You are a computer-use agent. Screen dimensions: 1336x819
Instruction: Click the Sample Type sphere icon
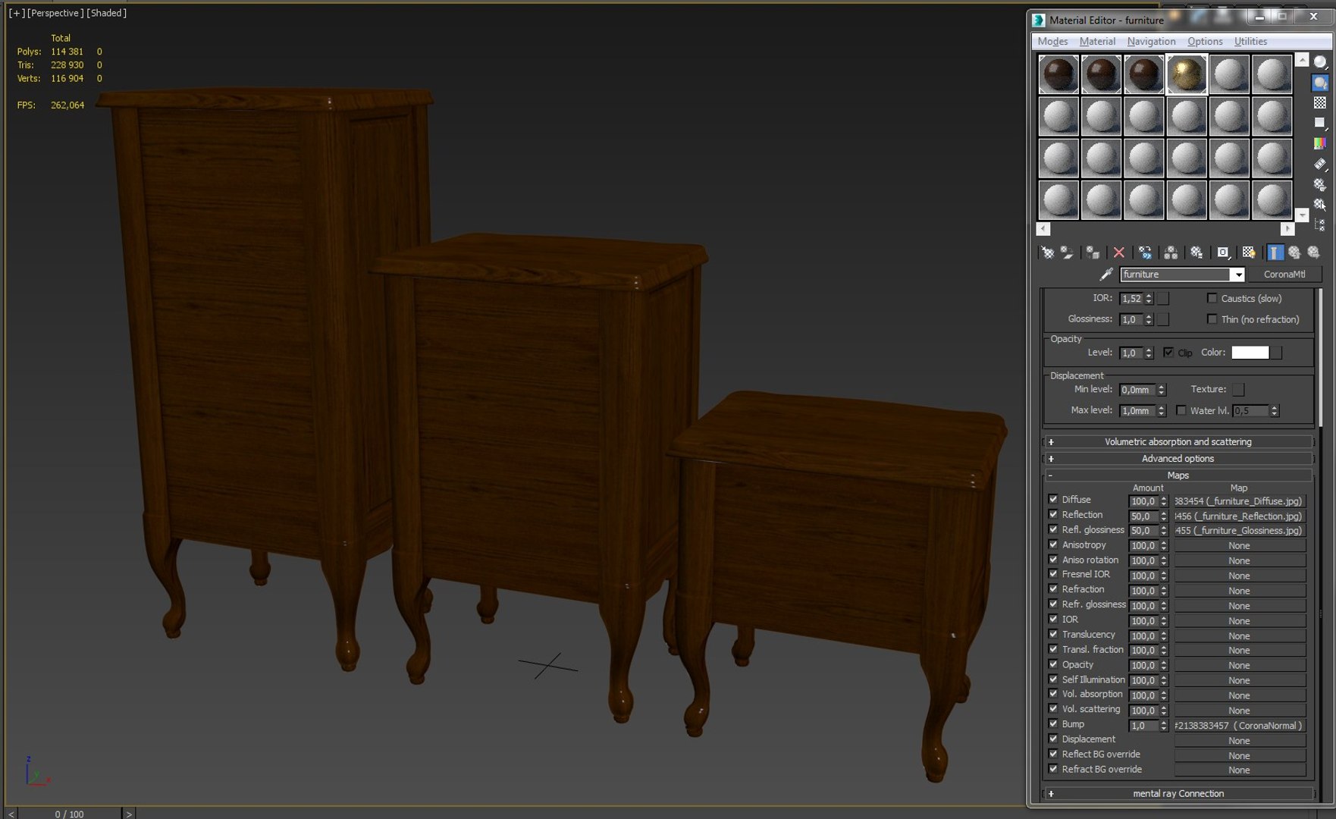click(1320, 63)
